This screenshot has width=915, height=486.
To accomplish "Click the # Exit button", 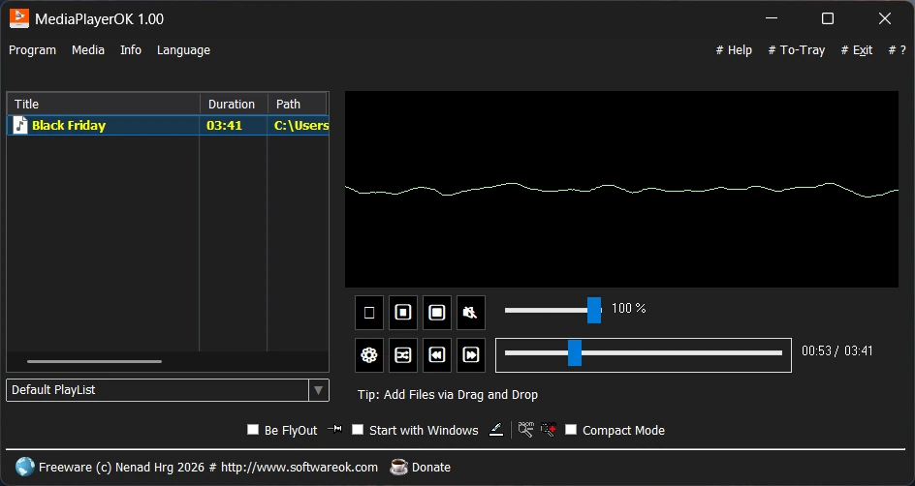I will coord(857,50).
